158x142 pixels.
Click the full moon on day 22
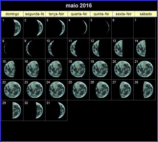tap(13, 89)
